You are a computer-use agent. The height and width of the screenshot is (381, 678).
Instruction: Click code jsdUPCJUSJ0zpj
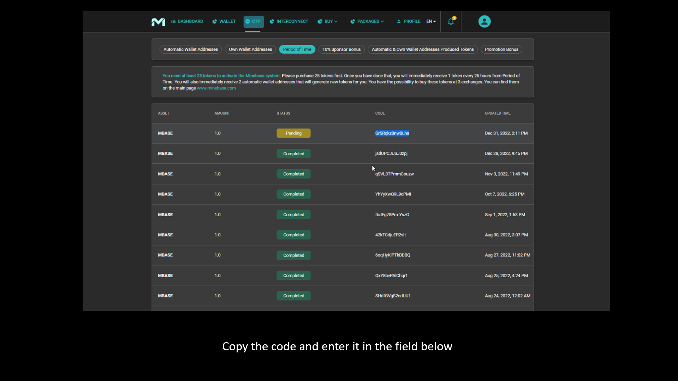[x=391, y=153]
